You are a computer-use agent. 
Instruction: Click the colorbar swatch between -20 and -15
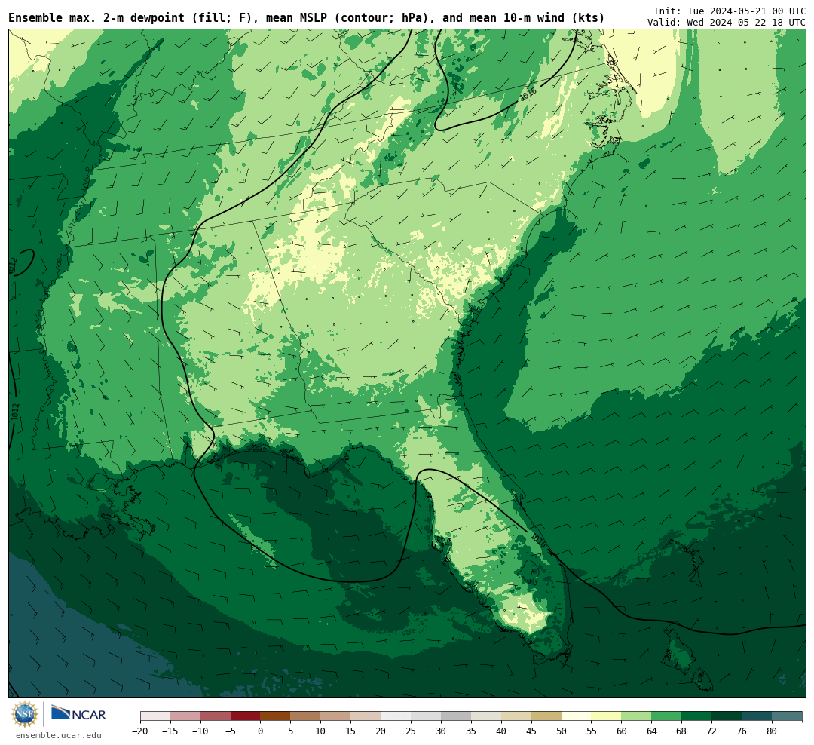155,716
